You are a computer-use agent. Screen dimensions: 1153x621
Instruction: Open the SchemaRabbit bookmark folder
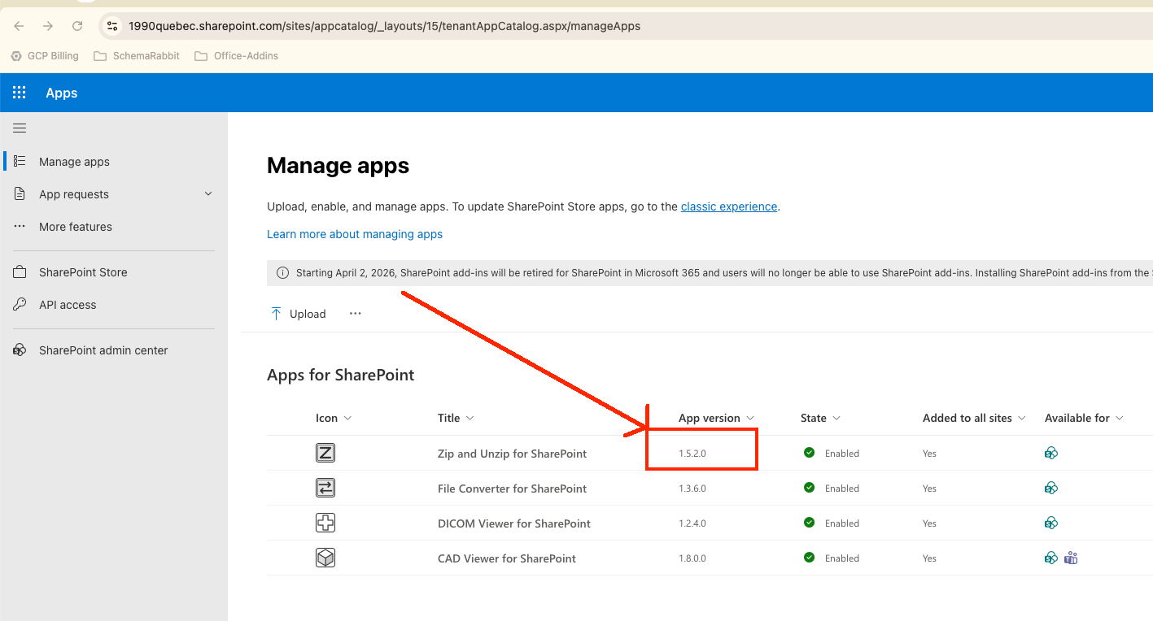tap(137, 56)
